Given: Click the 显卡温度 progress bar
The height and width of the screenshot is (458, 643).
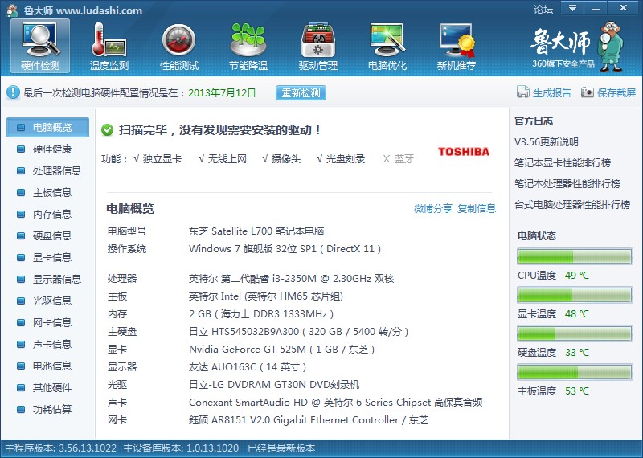Looking at the screenshot, I should click(575, 295).
